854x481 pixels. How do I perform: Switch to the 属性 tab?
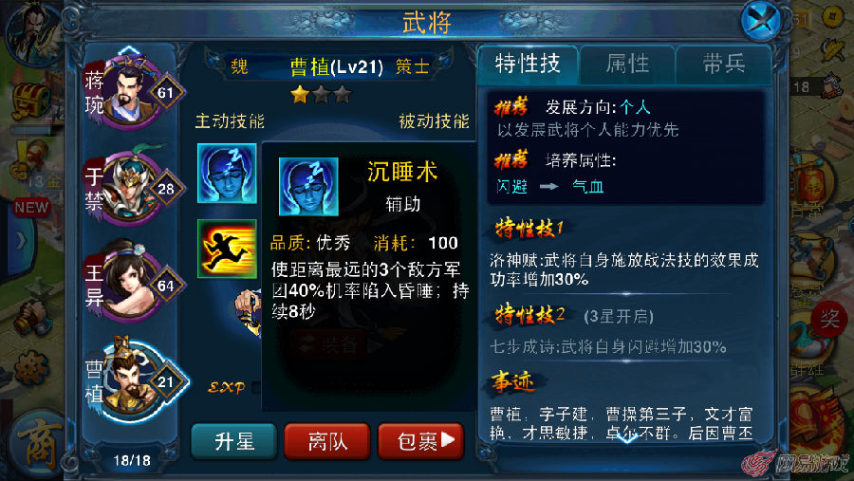pos(627,65)
